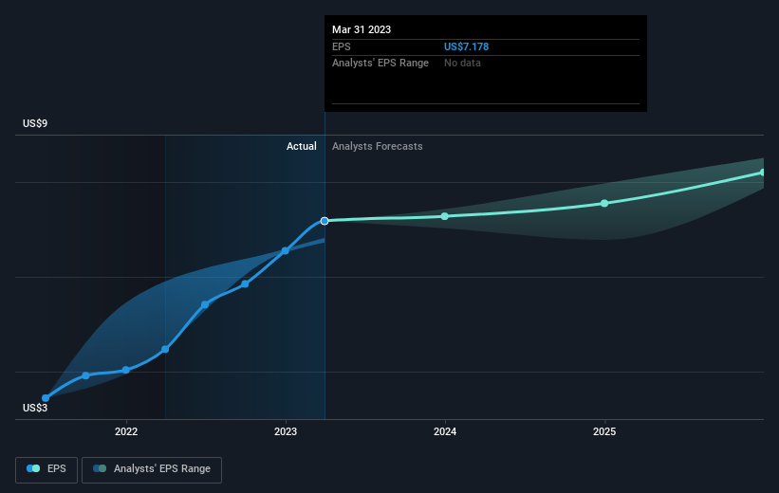Screen dimensions: 779x493
Task: Select the forecast data point above 2025
Action: point(604,203)
